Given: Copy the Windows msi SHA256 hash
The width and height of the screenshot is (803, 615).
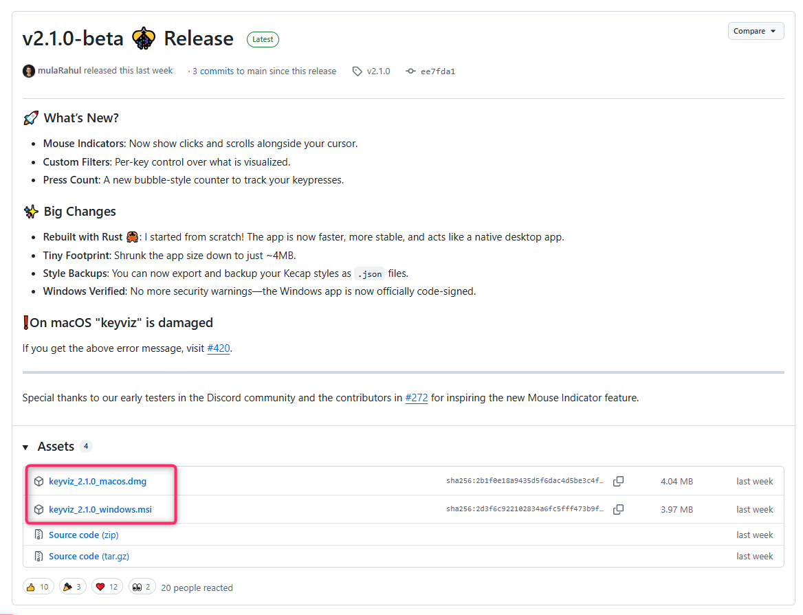Looking at the screenshot, I should point(618,509).
